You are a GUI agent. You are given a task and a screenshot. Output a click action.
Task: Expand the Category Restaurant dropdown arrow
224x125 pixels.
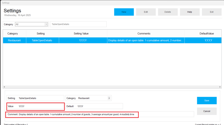click(x=109, y=98)
